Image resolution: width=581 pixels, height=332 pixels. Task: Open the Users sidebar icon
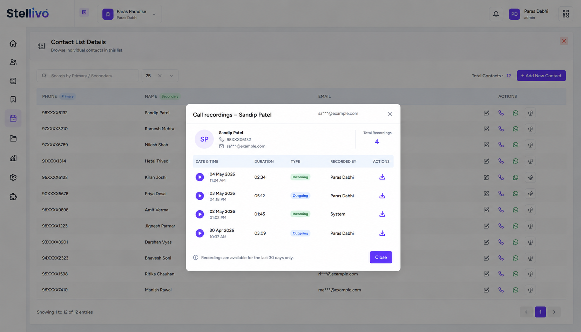13,62
